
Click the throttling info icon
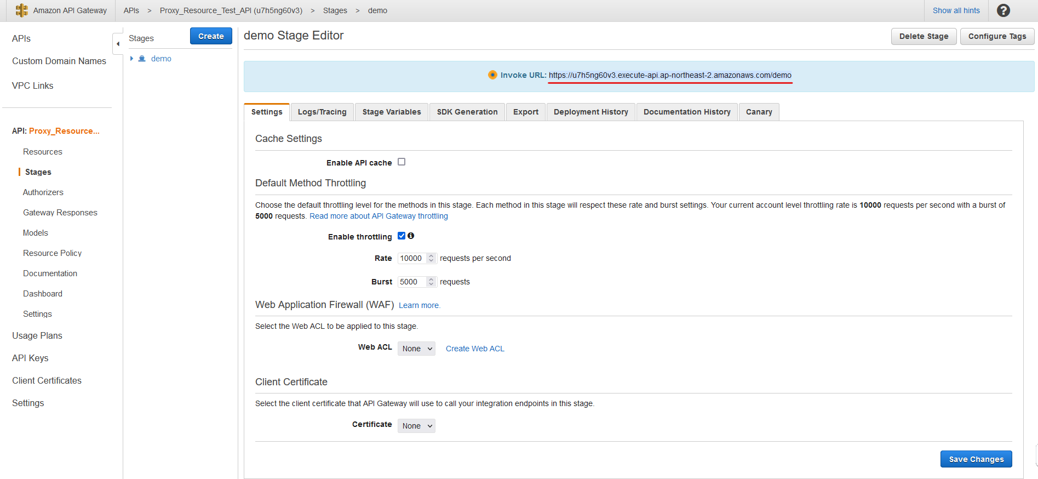[411, 236]
